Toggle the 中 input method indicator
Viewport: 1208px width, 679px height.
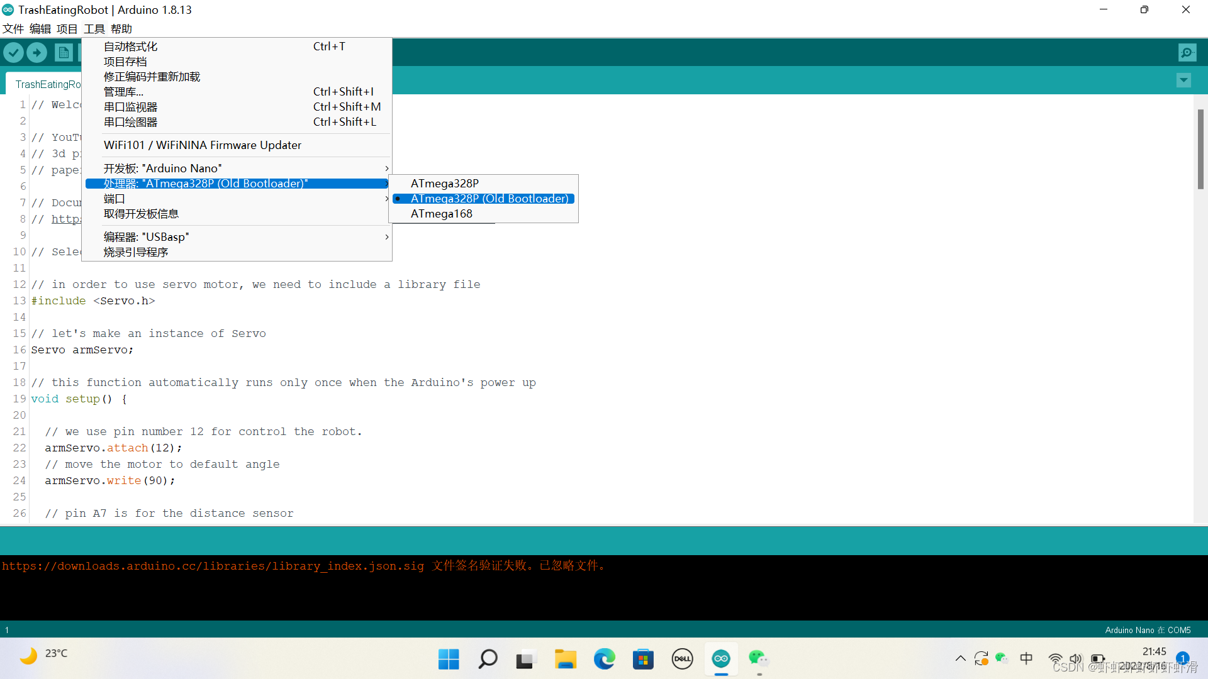[1026, 658]
